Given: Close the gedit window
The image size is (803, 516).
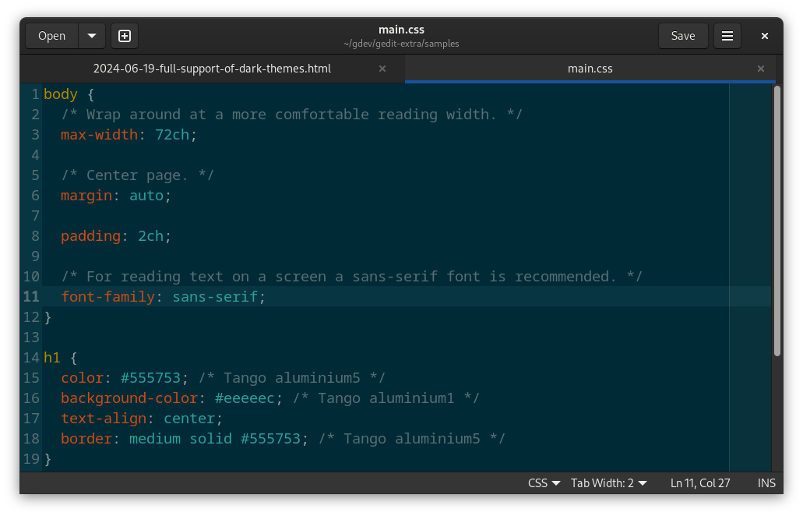Looking at the screenshot, I should (765, 36).
